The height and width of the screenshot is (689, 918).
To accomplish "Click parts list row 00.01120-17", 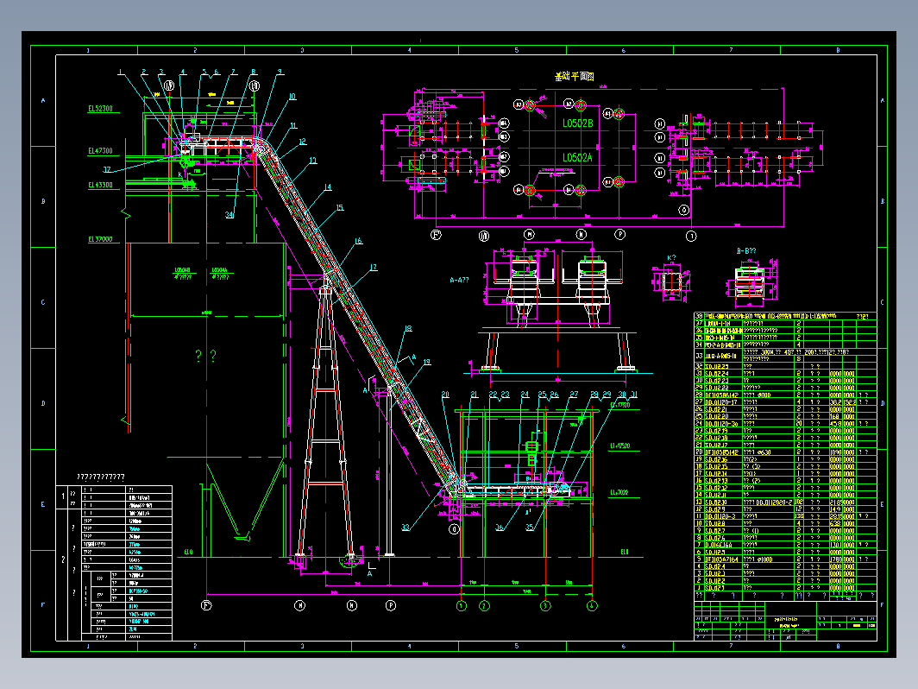I will [x=785, y=402].
